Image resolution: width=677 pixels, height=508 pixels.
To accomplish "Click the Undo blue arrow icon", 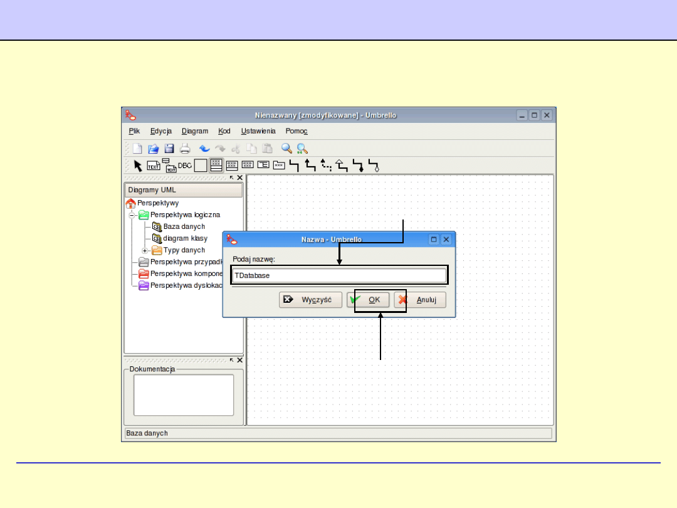I will tap(204, 149).
